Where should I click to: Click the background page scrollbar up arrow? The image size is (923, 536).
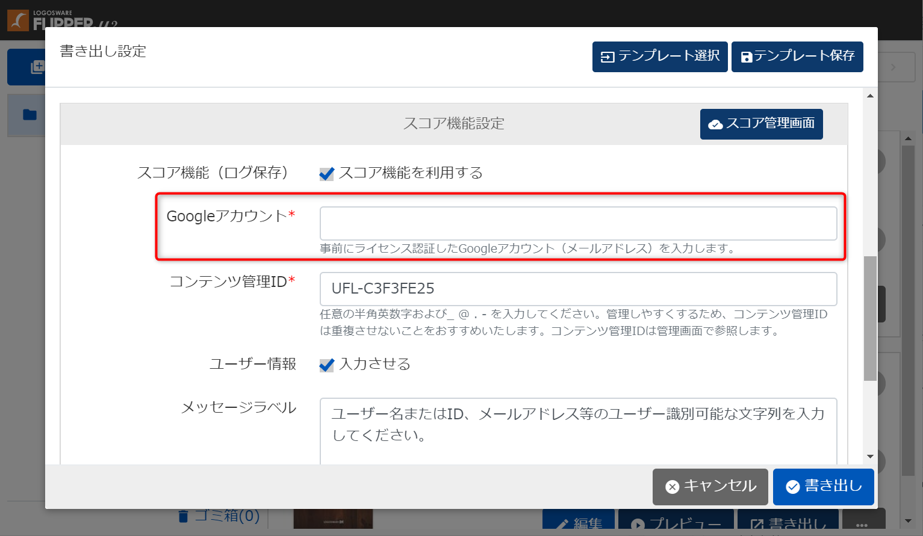click(x=909, y=139)
